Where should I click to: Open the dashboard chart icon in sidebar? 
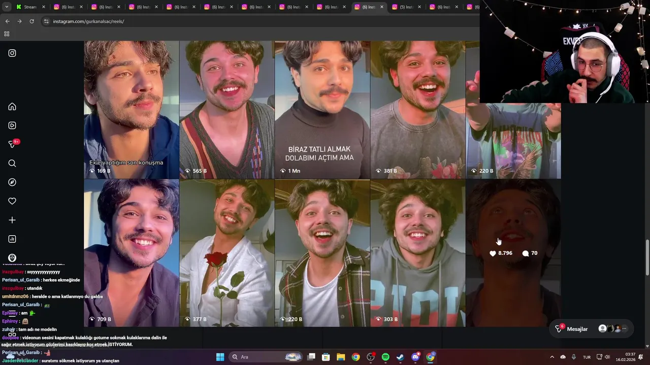coord(12,239)
